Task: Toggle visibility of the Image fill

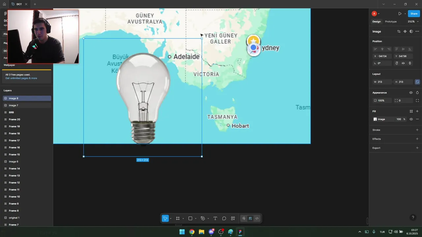Action: [411, 119]
